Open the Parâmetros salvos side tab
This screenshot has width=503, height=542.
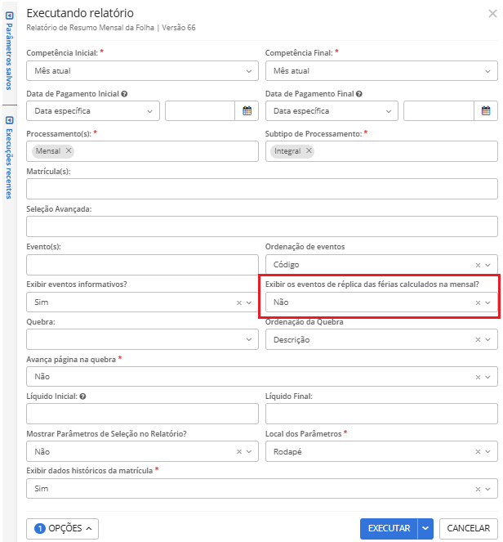coord(9,47)
